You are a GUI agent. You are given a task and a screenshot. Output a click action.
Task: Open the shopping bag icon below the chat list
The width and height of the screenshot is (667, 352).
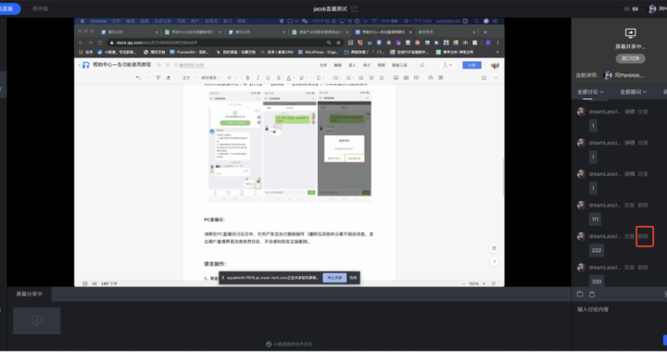592,295
